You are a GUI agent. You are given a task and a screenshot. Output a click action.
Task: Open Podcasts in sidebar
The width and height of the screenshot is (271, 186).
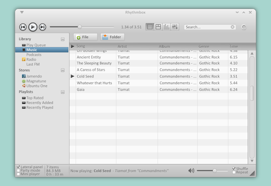click(x=34, y=55)
